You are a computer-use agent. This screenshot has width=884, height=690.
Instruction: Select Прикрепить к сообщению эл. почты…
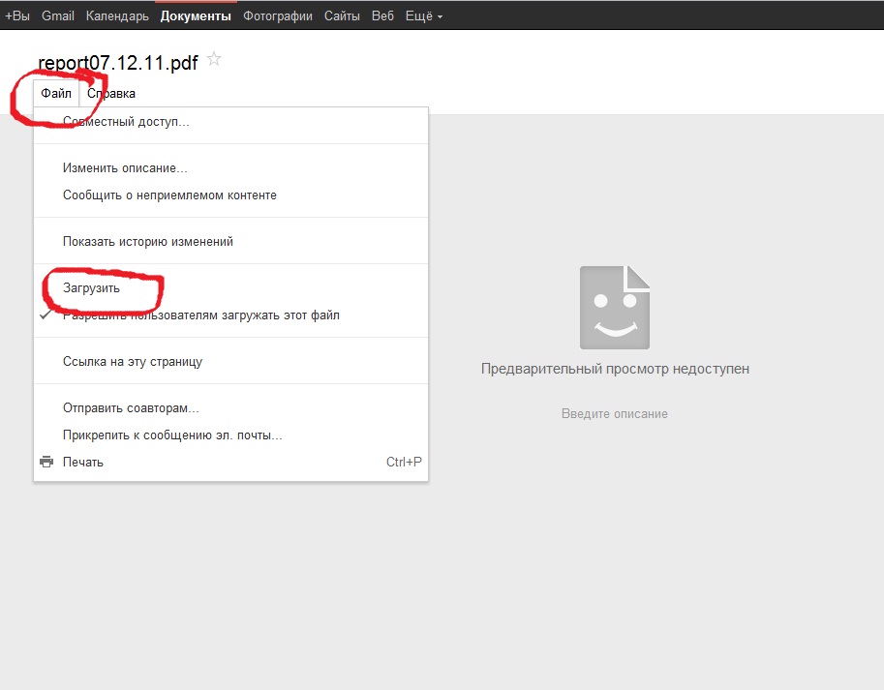click(231, 435)
